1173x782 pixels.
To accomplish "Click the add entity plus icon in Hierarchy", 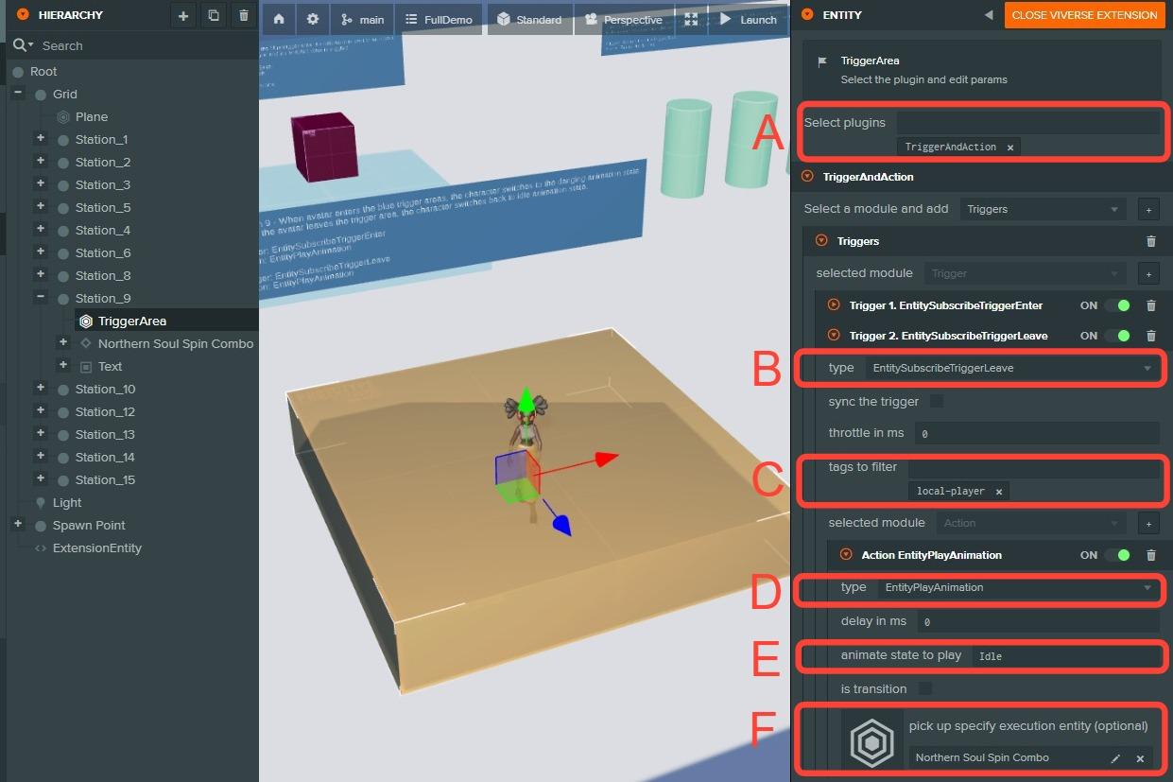I will pyautogui.click(x=183, y=15).
